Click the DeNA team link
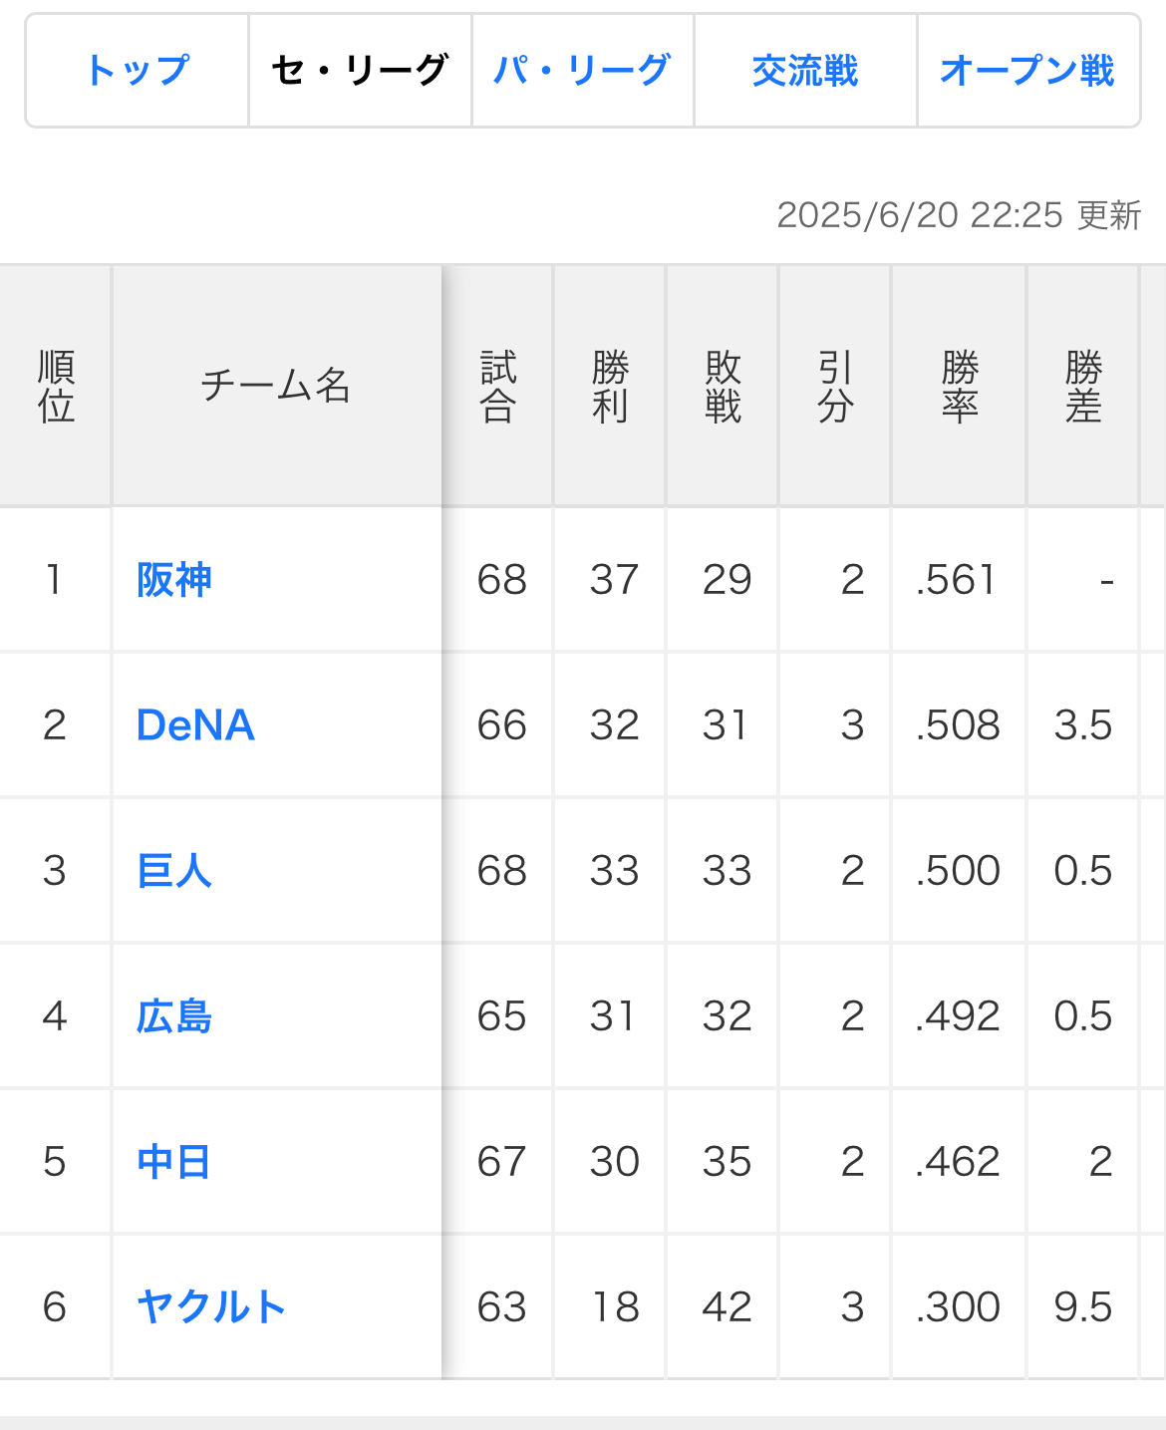The image size is (1166, 1430). [x=195, y=725]
